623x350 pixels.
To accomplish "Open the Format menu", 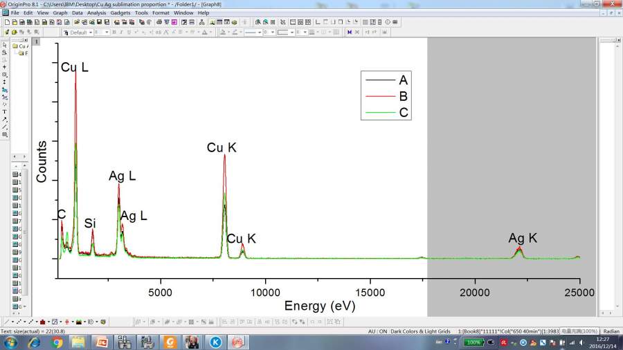I will coord(161,12).
